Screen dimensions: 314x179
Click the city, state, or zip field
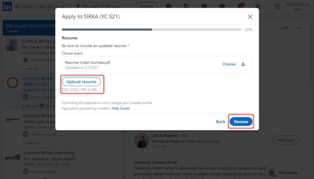click(104, 7)
